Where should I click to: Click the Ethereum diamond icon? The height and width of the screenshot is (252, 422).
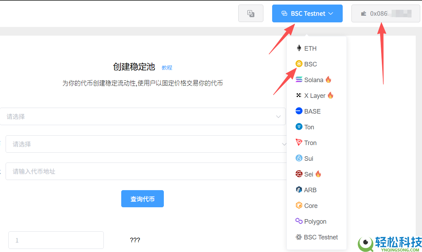coord(299,48)
